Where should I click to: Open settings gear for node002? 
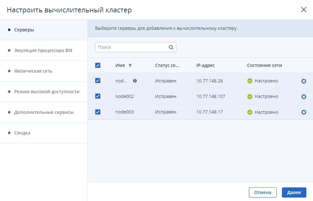pyautogui.click(x=303, y=96)
